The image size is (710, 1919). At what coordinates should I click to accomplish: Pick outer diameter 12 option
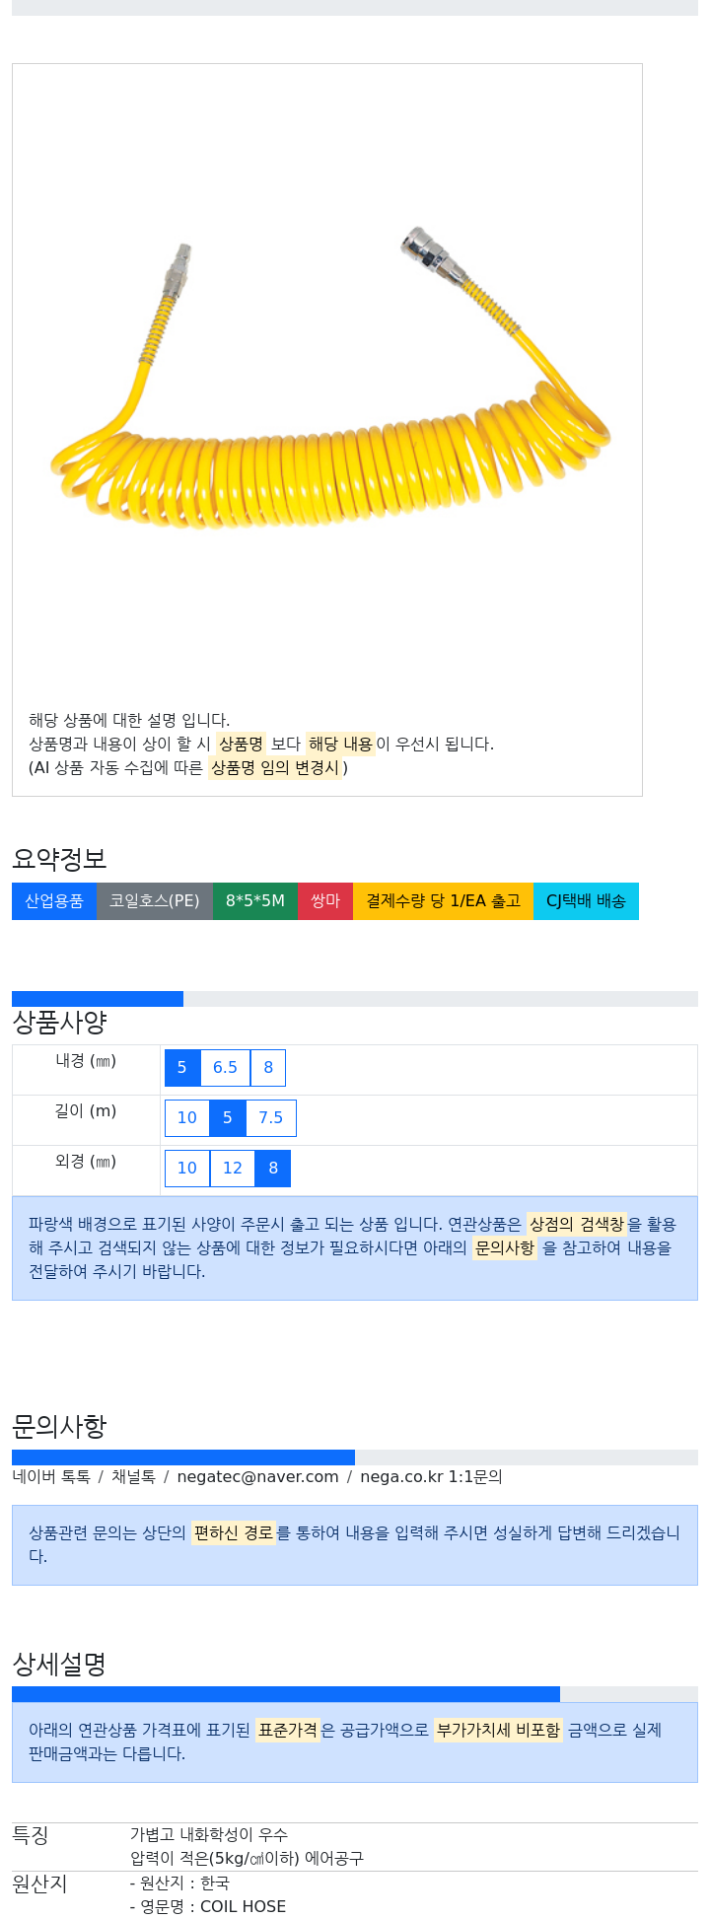(x=233, y=1169)
